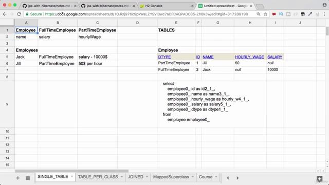The width and height of the screenshot is (329, 185).
Task: Switch to the Course sheet
Action: tap(206, 177)
